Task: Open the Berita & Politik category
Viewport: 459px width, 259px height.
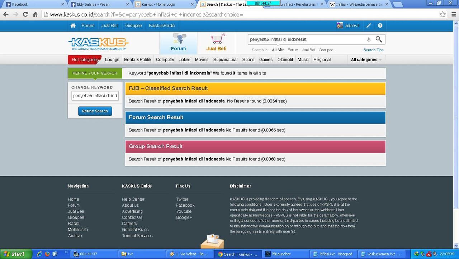Action: 138,59
